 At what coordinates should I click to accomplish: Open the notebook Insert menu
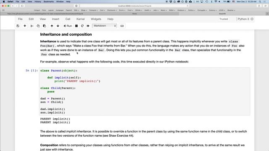point(55,19)
